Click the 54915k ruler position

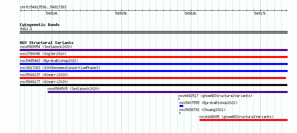pos(121,13)
